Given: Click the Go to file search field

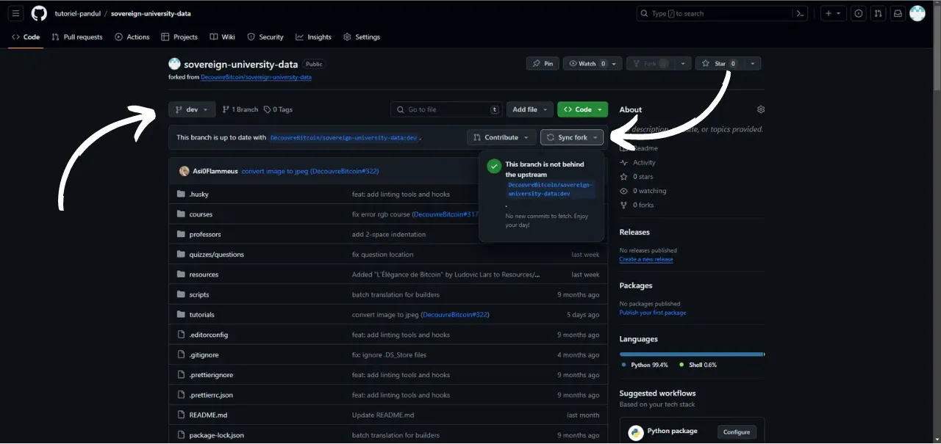Looking at the screenshot, I should [446, 109].
